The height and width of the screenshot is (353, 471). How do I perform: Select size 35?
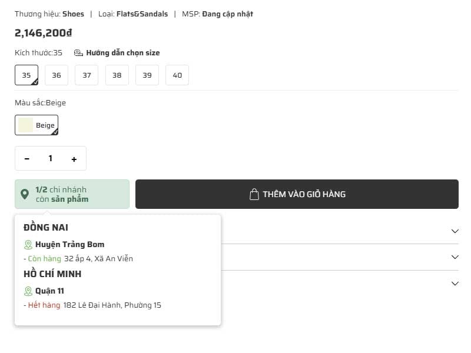pos(26,75)
